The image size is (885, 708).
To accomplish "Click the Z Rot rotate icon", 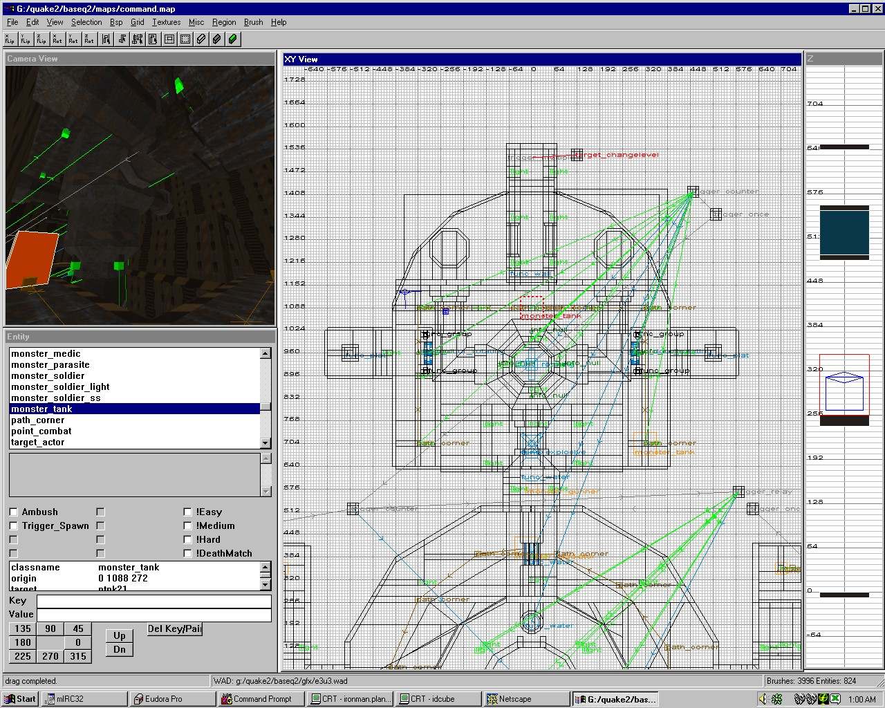I will tap(89, 39).
